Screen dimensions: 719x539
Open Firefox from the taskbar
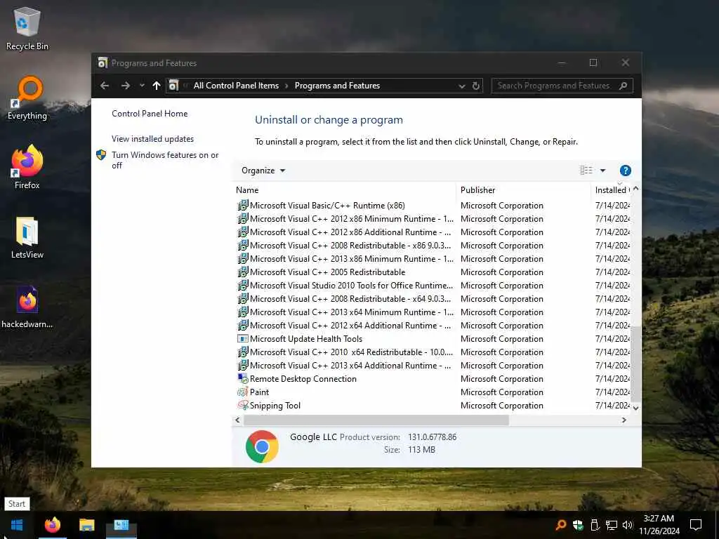pyautogui.click(x=52, y=525)
